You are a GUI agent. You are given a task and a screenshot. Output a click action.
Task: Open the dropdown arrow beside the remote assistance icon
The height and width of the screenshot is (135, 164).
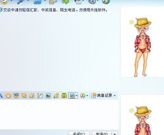84,1
